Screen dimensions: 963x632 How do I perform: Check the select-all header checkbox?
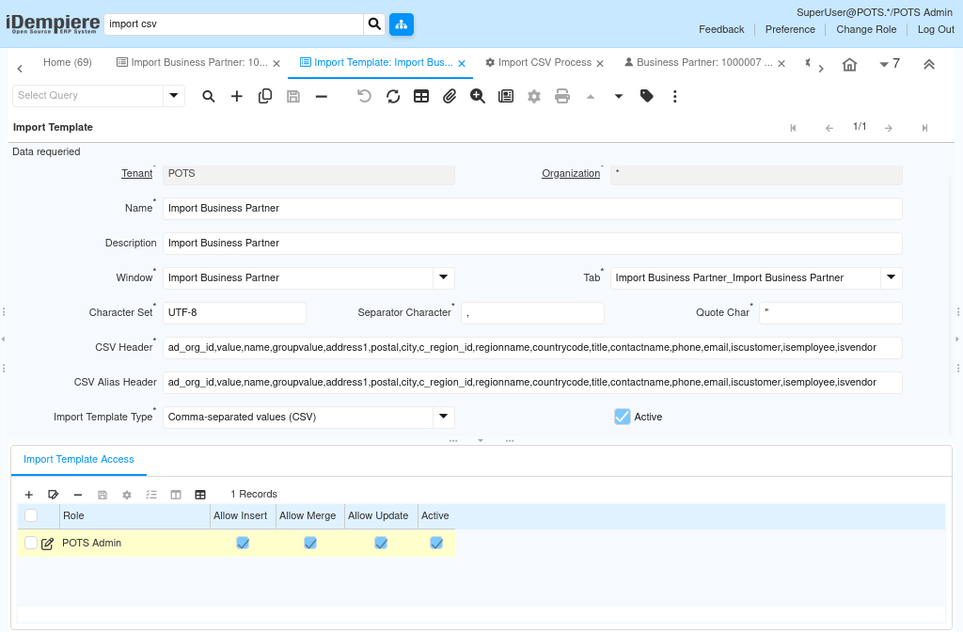[x=31, y=515]
